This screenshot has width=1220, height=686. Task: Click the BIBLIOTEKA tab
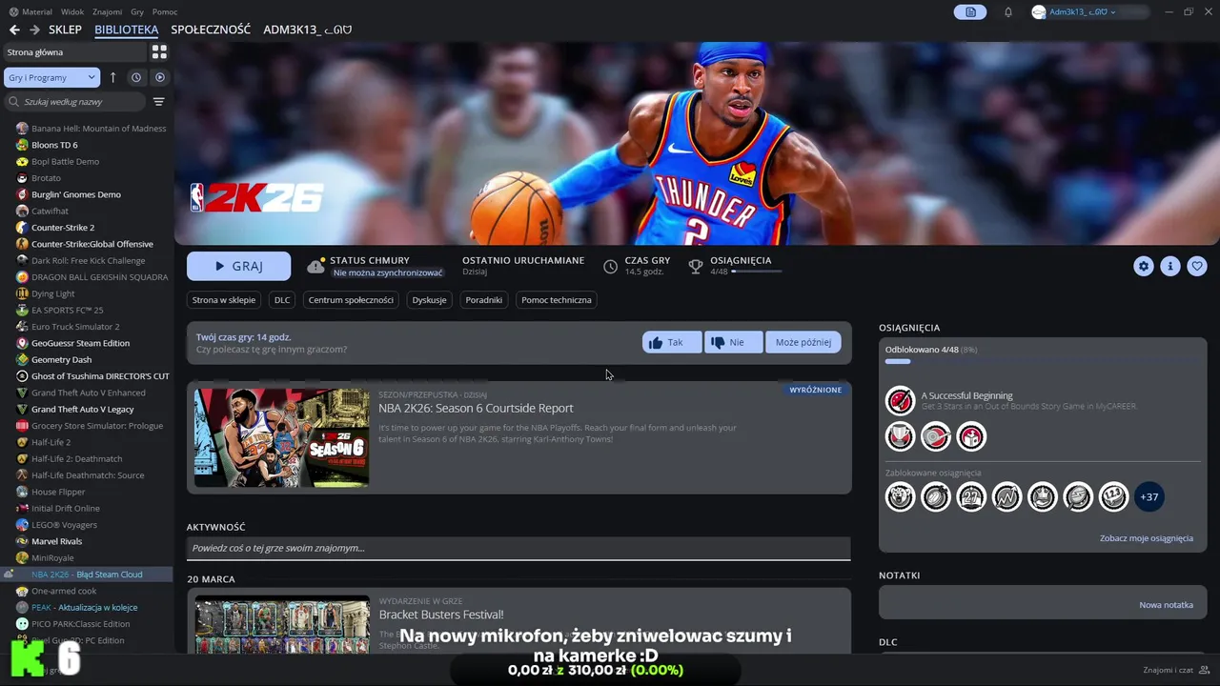pyautogui.click(x=127, y=30)
